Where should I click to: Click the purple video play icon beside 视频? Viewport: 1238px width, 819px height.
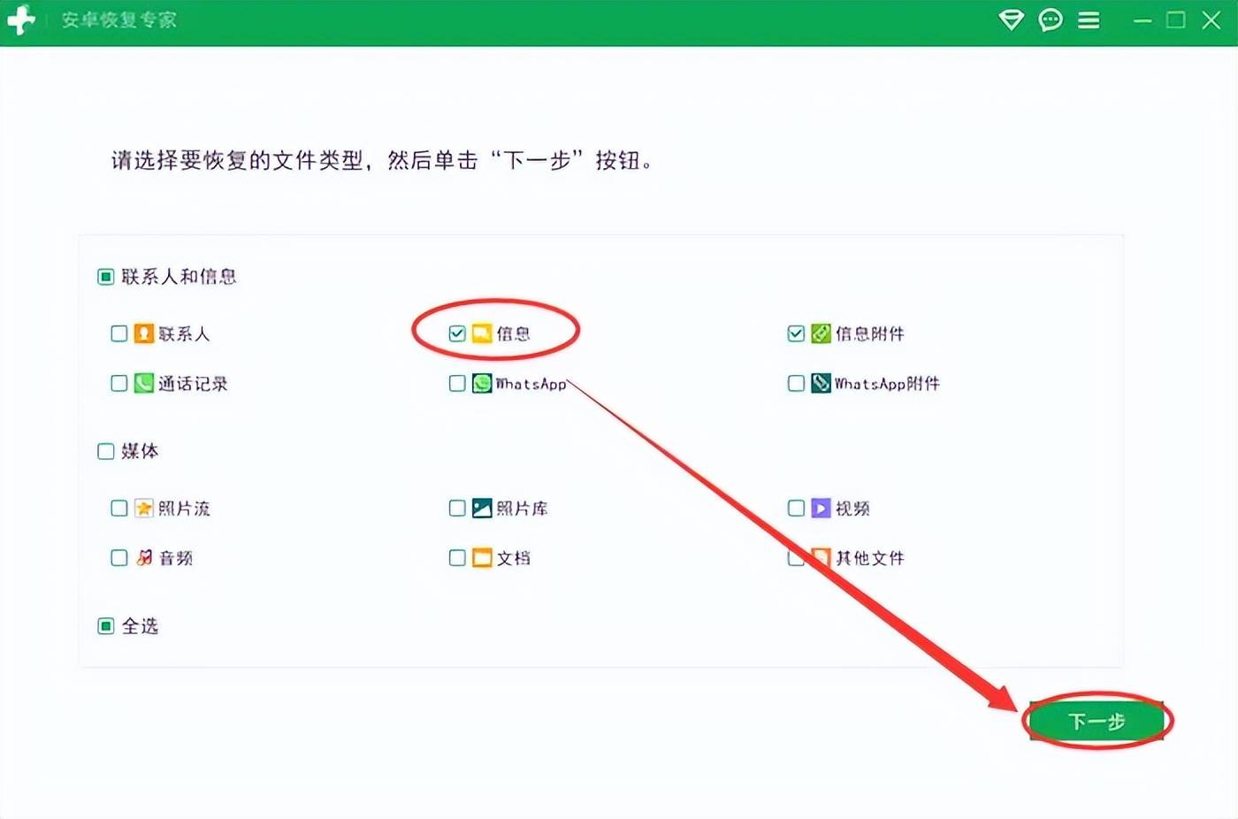click(820, 508)
